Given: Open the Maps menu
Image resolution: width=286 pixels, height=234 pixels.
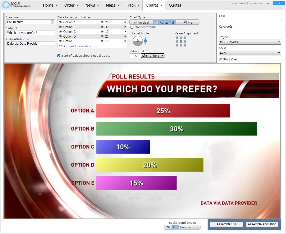Looking at the screenshot, I should tap(113, 5).
